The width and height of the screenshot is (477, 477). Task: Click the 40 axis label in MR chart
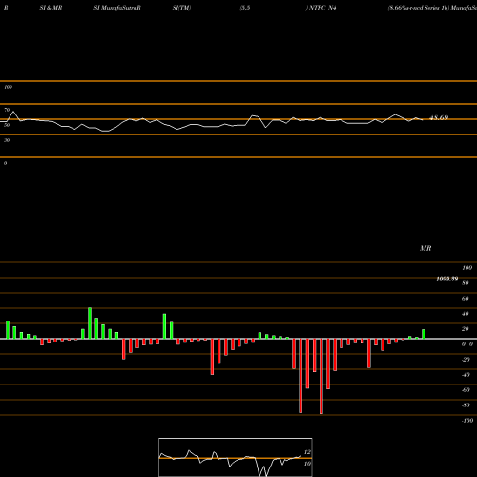(x=465, y=314)
